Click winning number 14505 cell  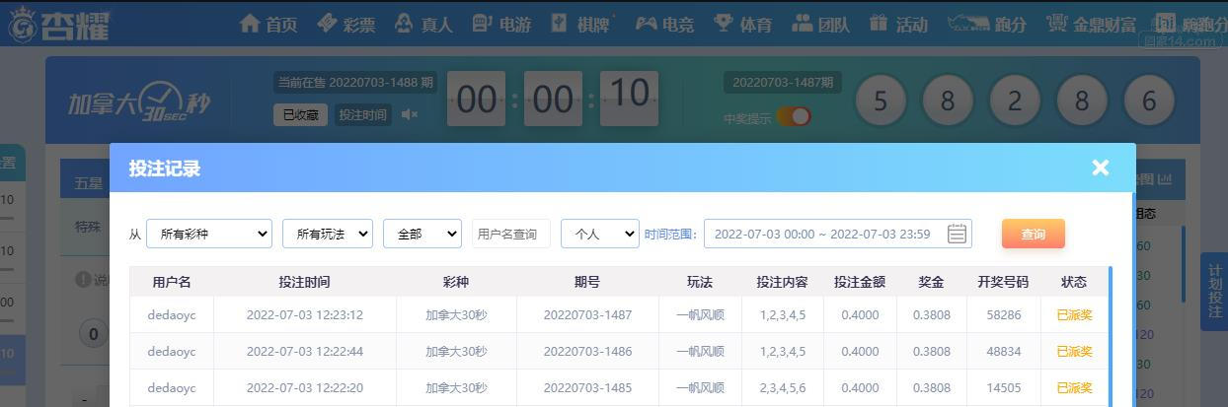1003,387
